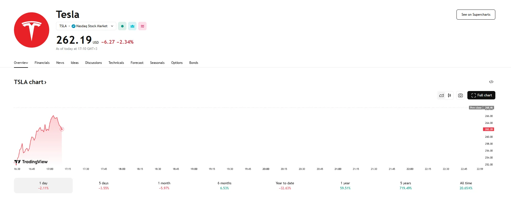Screen dimensions: 511x198
Task: Open the embed code icon
Action: pos(491,82)
